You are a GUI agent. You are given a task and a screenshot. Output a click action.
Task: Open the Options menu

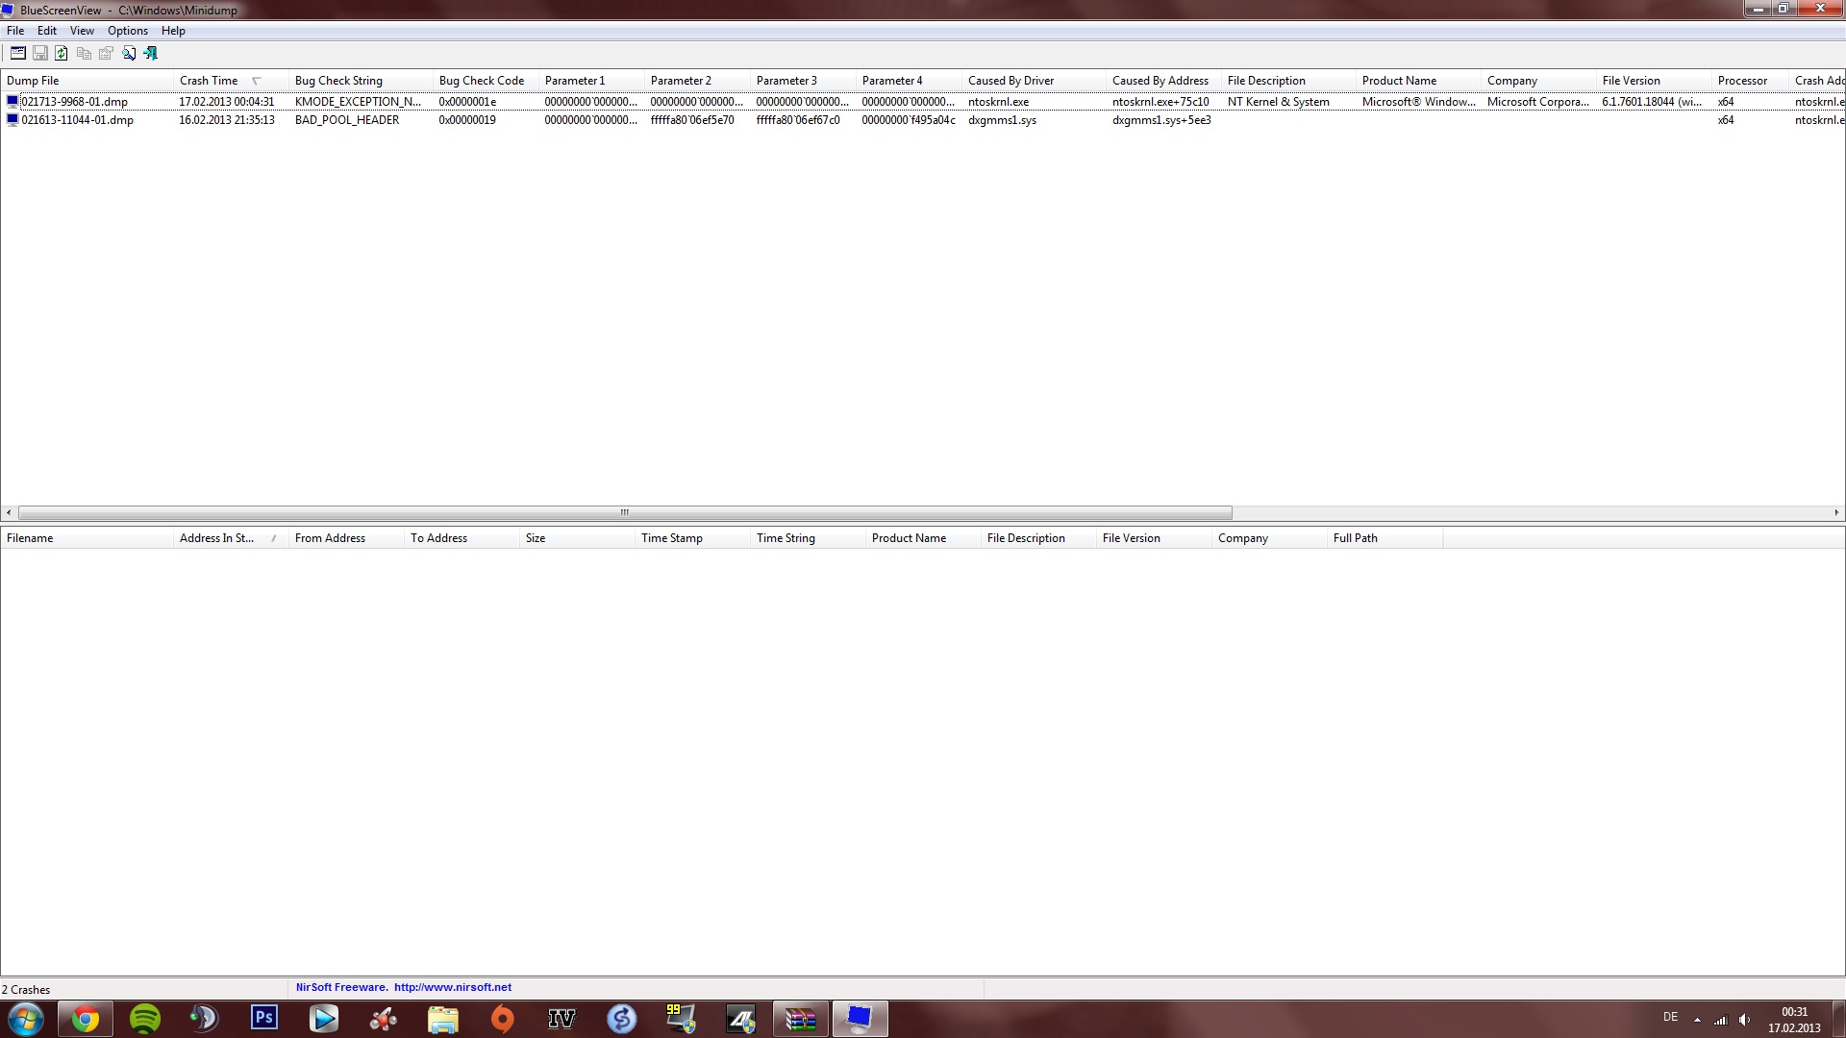tap(127, 31)
